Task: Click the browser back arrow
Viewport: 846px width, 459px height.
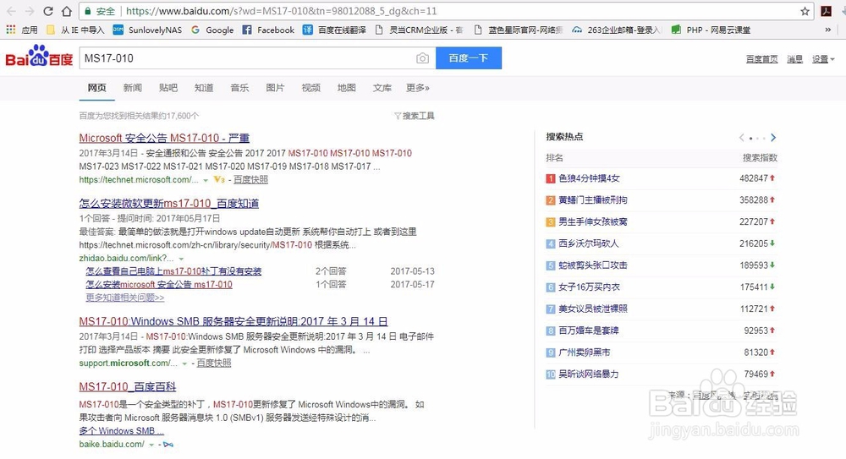Action: tap(11, 11)
